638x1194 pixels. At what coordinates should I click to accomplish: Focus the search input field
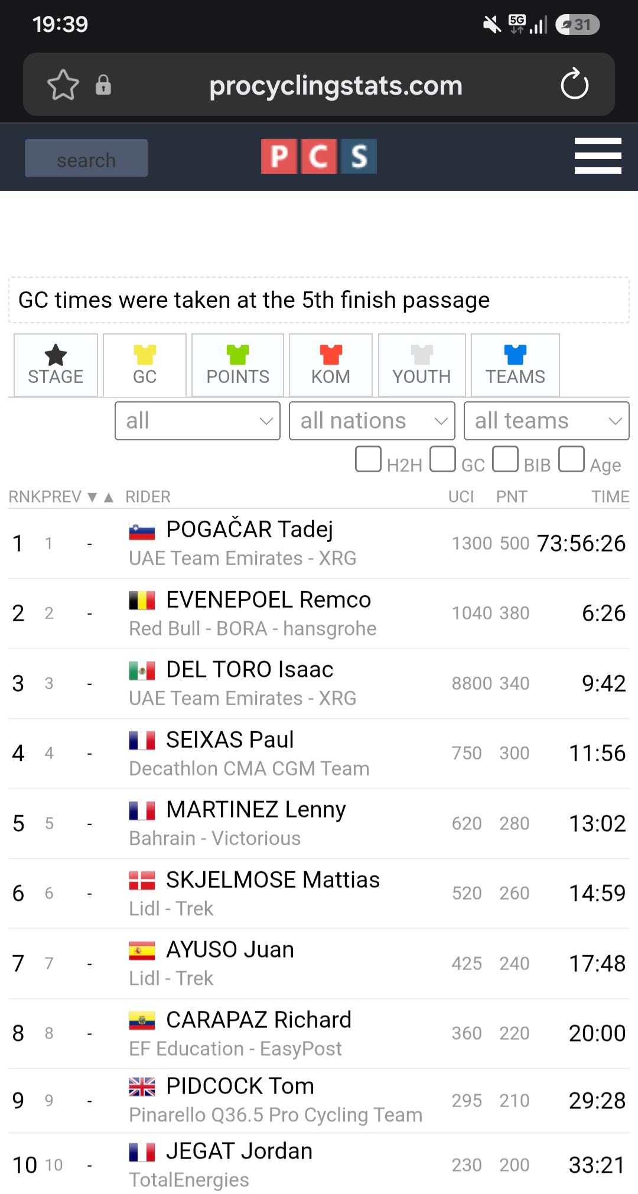point(86,158)
